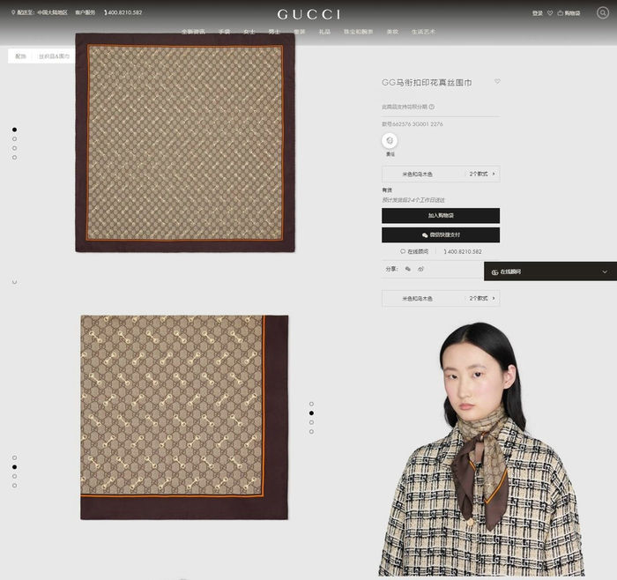
Task: Call 400.8210.582 in top header
Action: click(125, 12)
